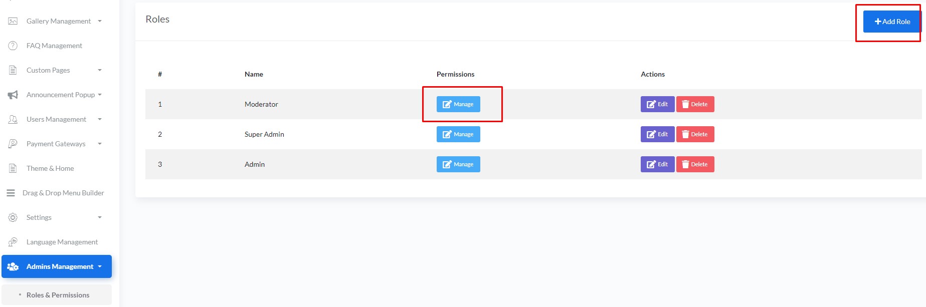Viewport: 926px width, 307px height.
Task: Open the Theme & Home menu
Action: coord(50,168)
